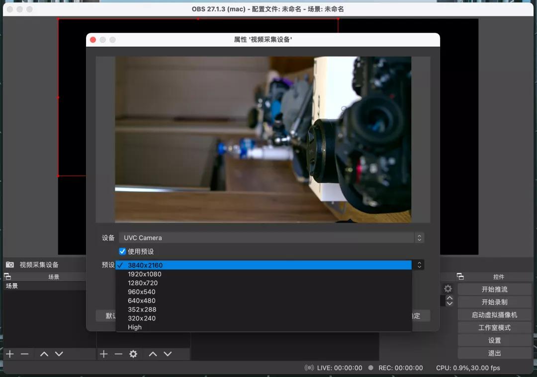Choose the 1920x1080 preset option
This screenshot has height=377, width=537.
145,274
